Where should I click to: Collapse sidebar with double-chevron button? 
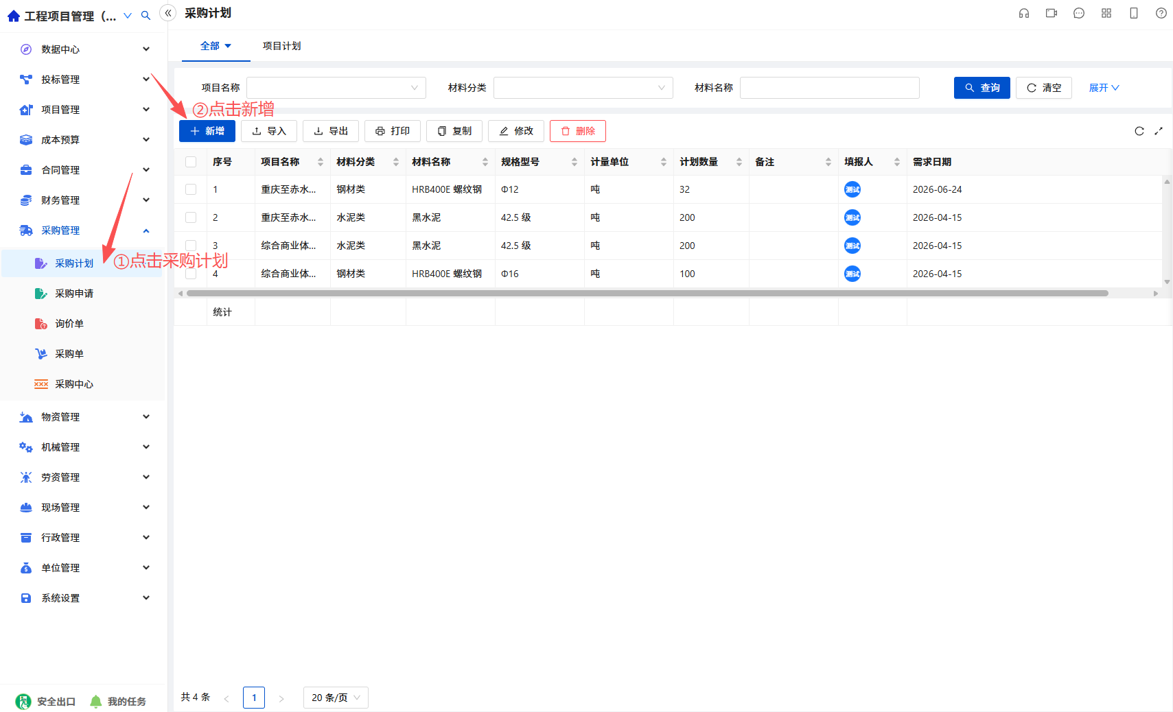[168, 13]
